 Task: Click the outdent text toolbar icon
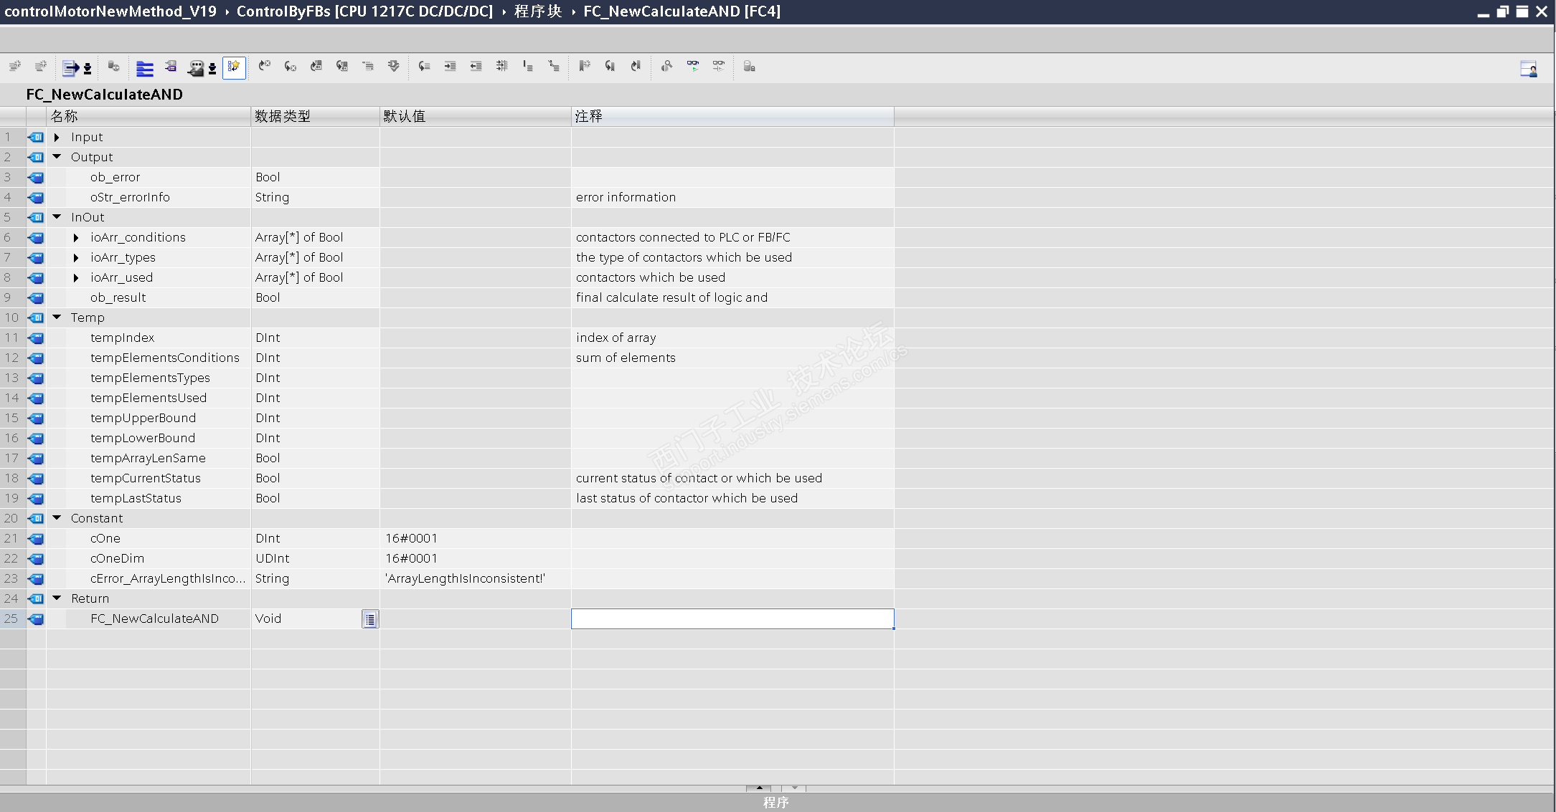[476, 67]
